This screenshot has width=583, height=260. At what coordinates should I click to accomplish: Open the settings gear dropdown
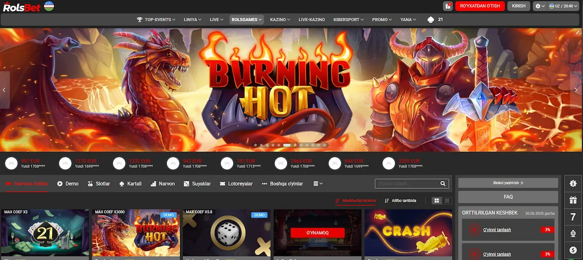point(539,6)
